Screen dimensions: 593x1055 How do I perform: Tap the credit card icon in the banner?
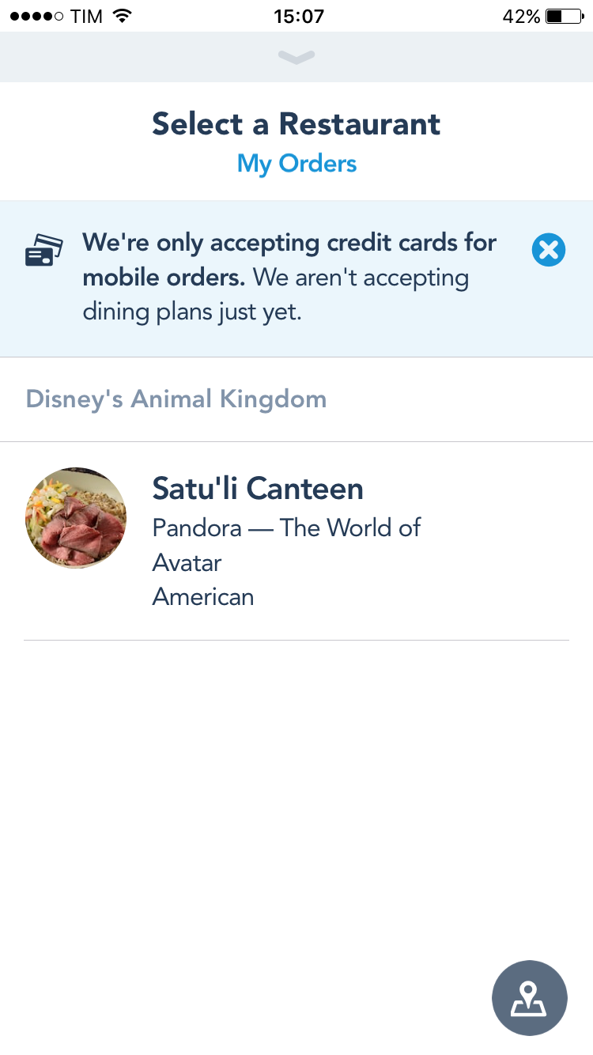point(43,250)
